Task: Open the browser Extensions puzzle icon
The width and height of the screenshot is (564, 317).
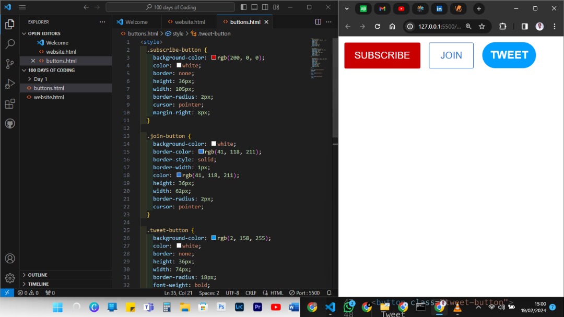Action: point(503,26)
